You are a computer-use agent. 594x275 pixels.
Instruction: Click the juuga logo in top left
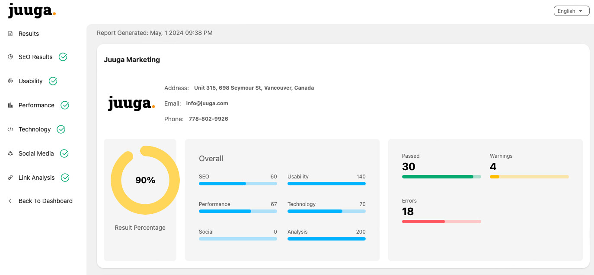[x=32, y=11]
